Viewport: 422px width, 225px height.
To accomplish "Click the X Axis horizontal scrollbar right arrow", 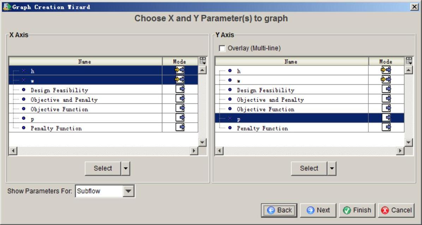I will click(194, 151).
